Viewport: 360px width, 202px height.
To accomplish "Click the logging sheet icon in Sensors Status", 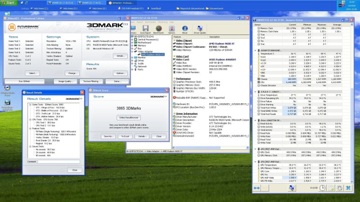I will (331, 188).
